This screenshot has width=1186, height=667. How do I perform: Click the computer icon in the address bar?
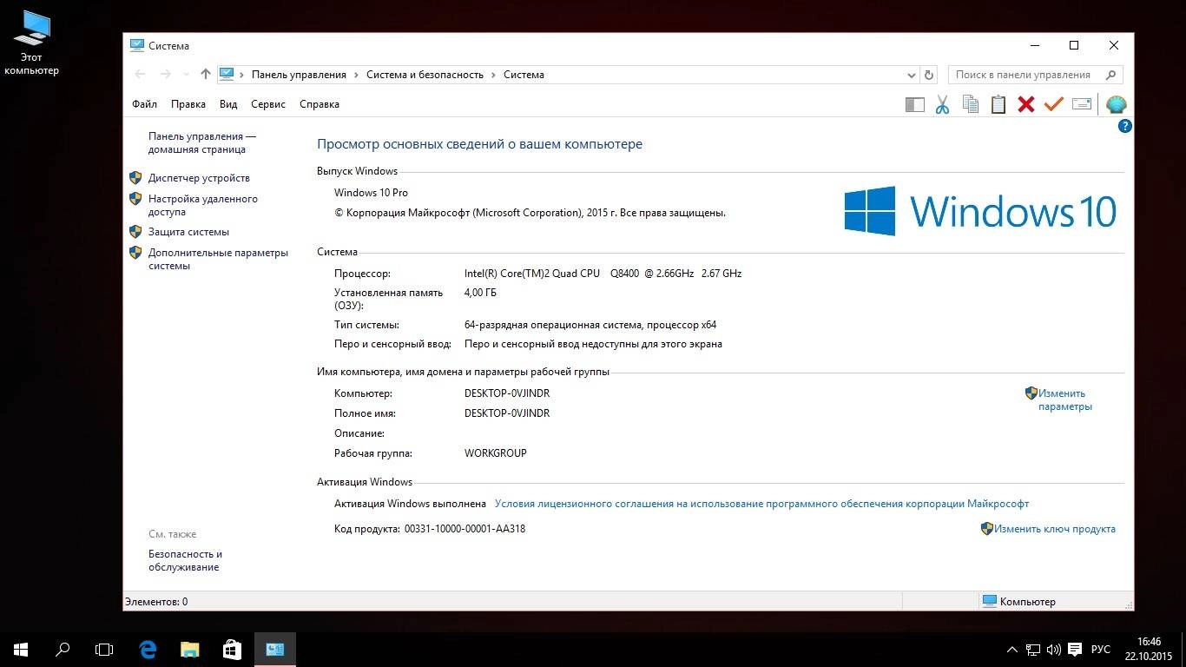point(227,74)
